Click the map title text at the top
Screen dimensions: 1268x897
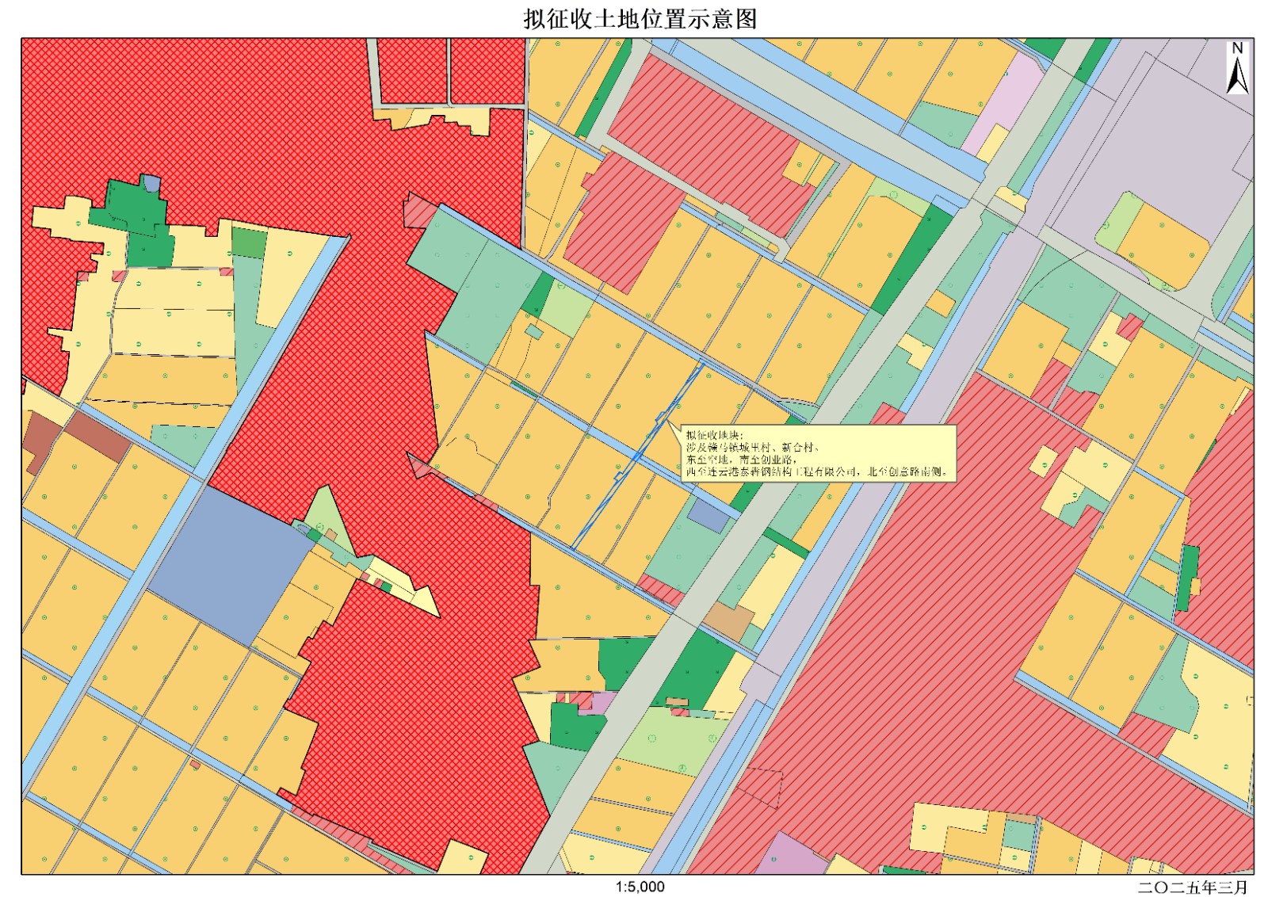click(640, 18)
